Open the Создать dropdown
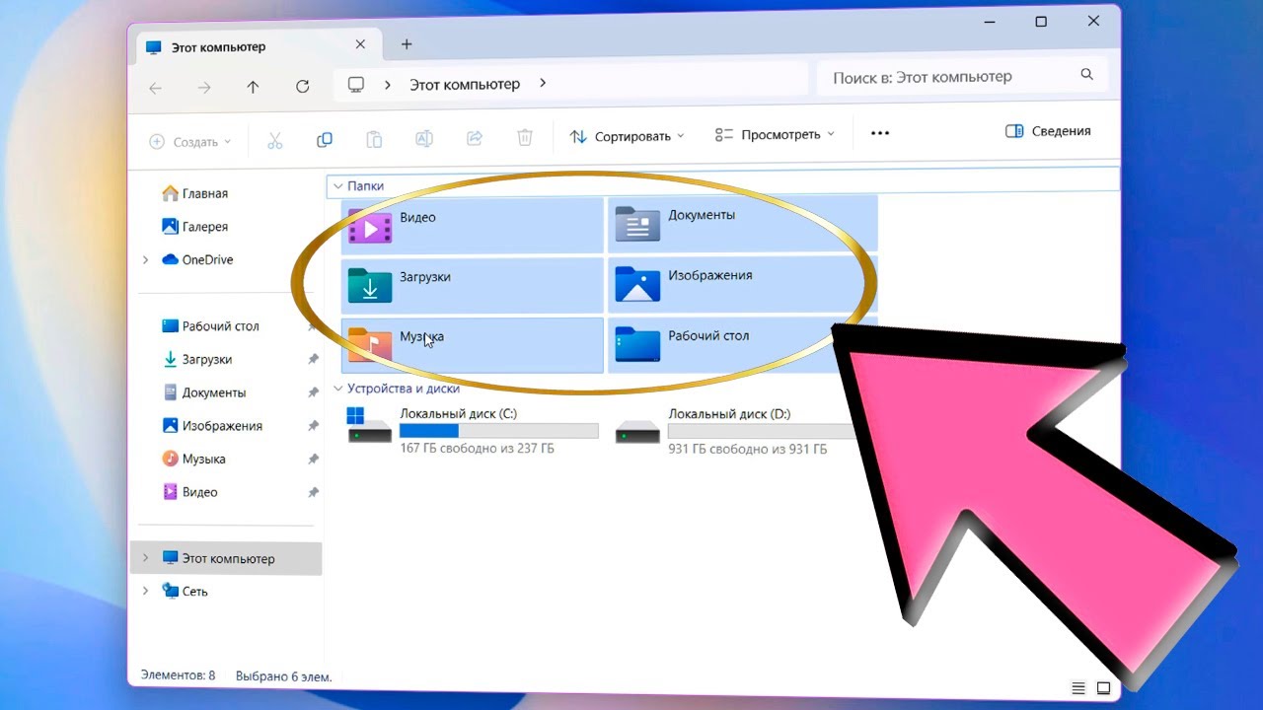The image size is (1263, 710). point(189,142)
